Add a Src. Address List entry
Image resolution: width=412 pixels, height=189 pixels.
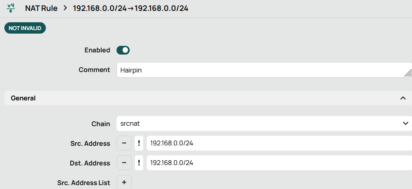[x=124, y=182]
